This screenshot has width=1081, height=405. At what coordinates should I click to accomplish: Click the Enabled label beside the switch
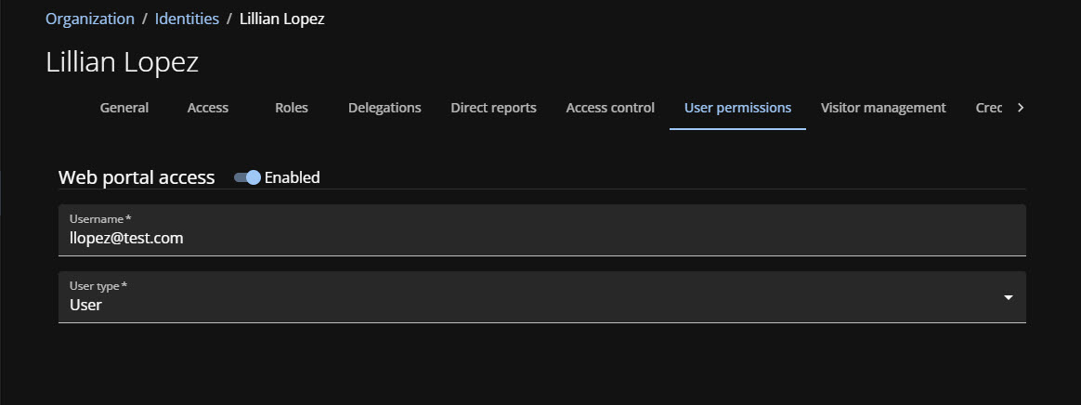pos(292,177)
